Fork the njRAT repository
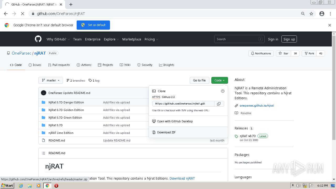This screenshot has height=189, width=336. click(309, 53)
